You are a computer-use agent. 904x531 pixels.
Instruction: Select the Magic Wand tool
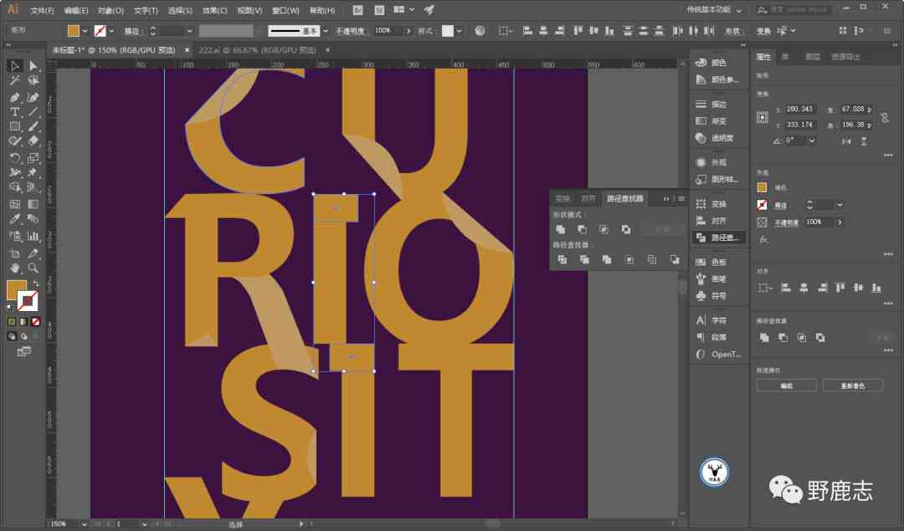click(x=15, y=80)
